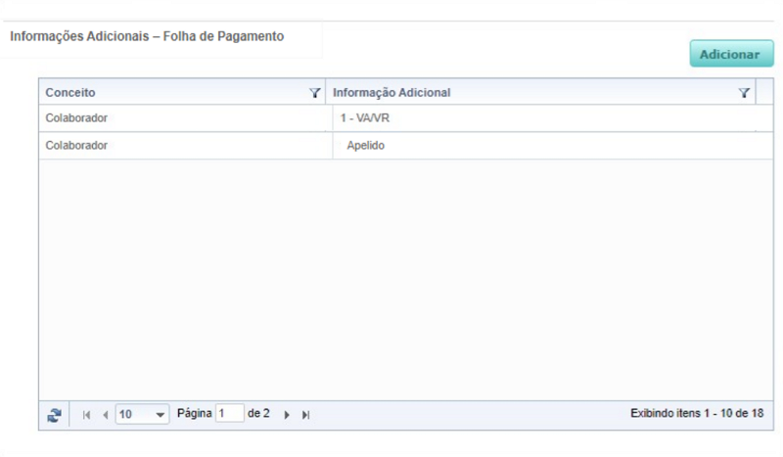This screenshot has height=457, width=783.
Task: Go to first page of results
Action: pos(86,415)
